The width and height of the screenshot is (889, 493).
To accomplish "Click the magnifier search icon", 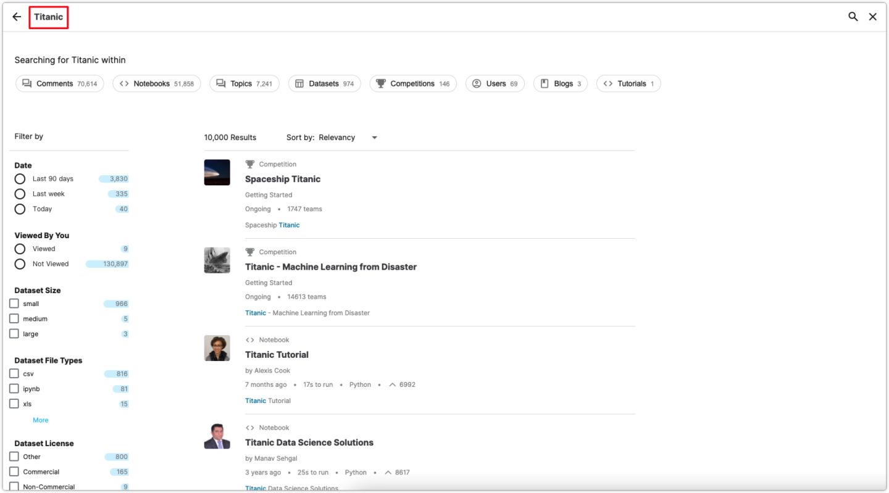I will (853, 17).
